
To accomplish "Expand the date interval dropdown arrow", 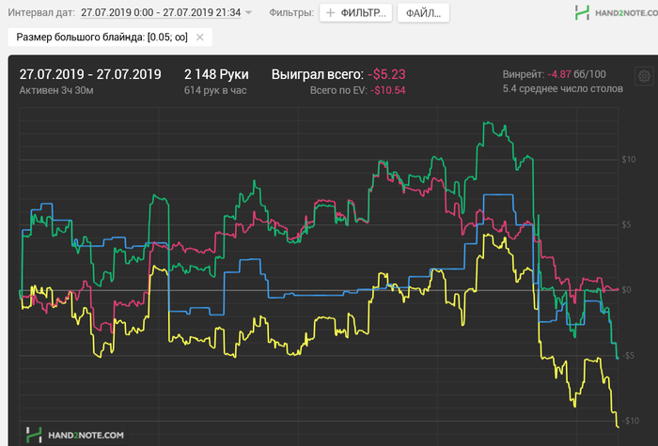I will coord(249,13).
